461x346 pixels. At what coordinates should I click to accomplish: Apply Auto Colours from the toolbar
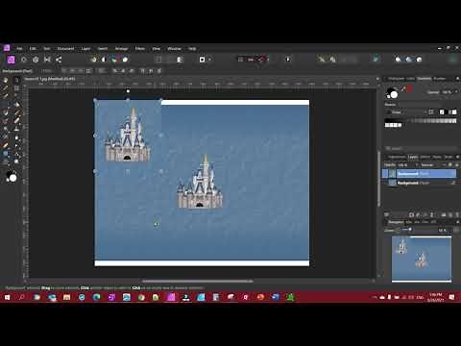[x=114, y=60]
